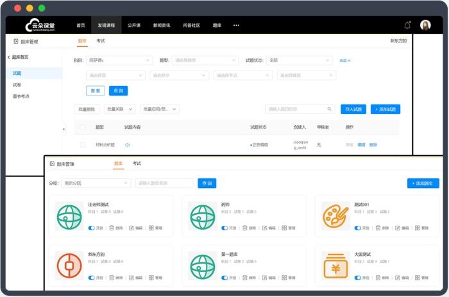The width and height of the screenshot is (449, 297).
Task: Check the select-all checkbox in the table header
Action: pyautogui.click(x=83, y=127)
